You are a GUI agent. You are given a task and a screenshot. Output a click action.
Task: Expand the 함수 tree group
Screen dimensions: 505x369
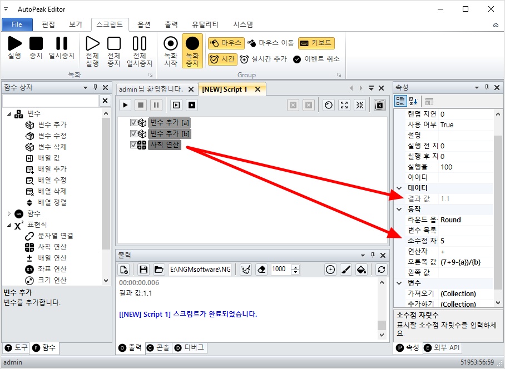tap(9, 213)
